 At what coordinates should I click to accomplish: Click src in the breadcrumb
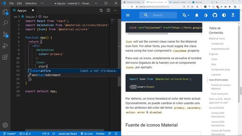[16, 17]
